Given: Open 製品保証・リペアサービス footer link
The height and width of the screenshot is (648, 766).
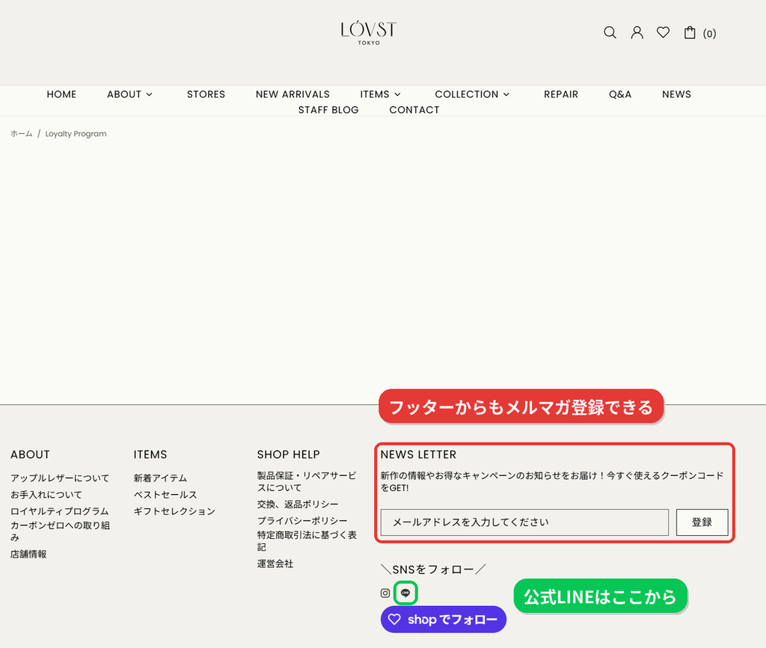Looking at the screenshot, I should pyautogui.click(x=307, y=481).
